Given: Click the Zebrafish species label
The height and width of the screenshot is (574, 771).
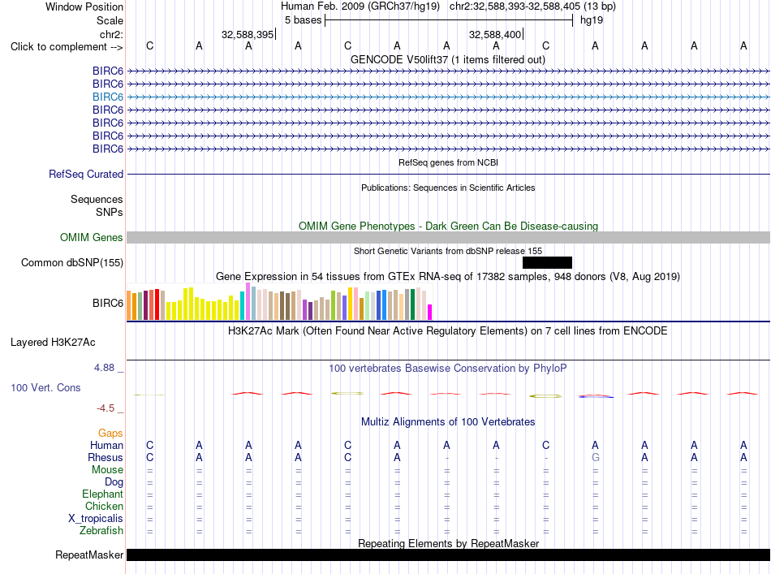Looking at the screenshot, I should (x=101, y=531).
